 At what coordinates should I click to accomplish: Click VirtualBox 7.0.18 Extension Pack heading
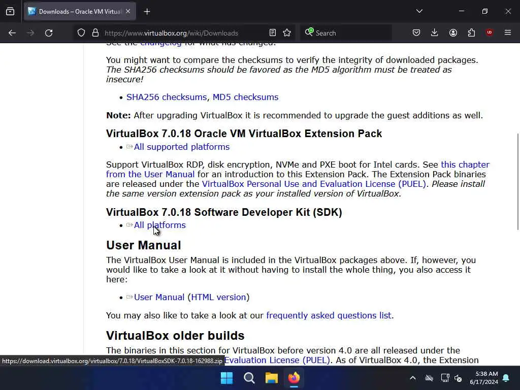244,134
